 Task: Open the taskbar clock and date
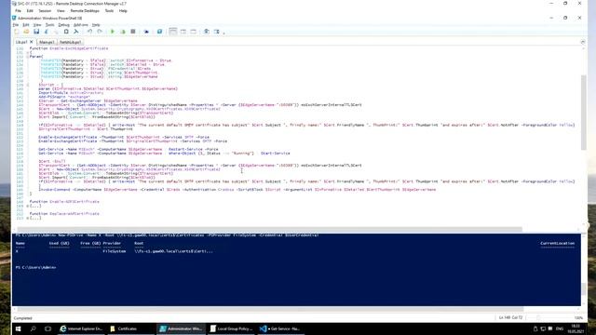pos(576,328)
